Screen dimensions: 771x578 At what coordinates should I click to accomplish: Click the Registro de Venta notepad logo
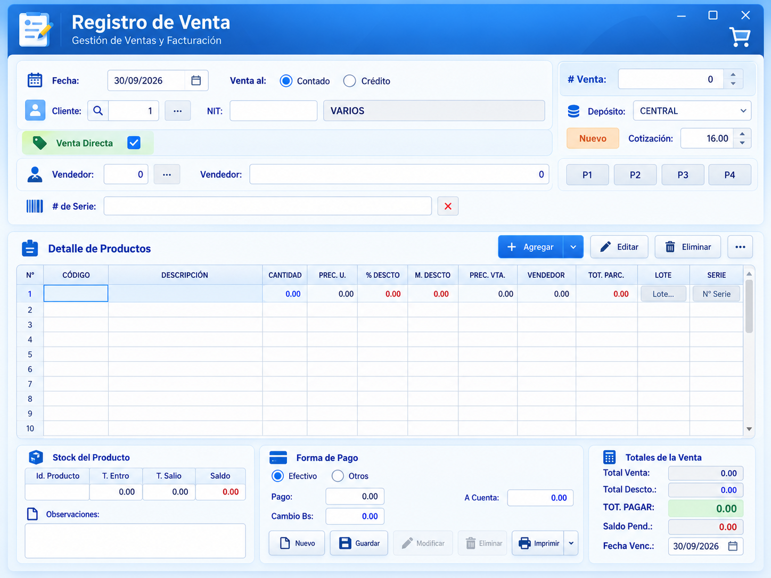coord(36,29)
